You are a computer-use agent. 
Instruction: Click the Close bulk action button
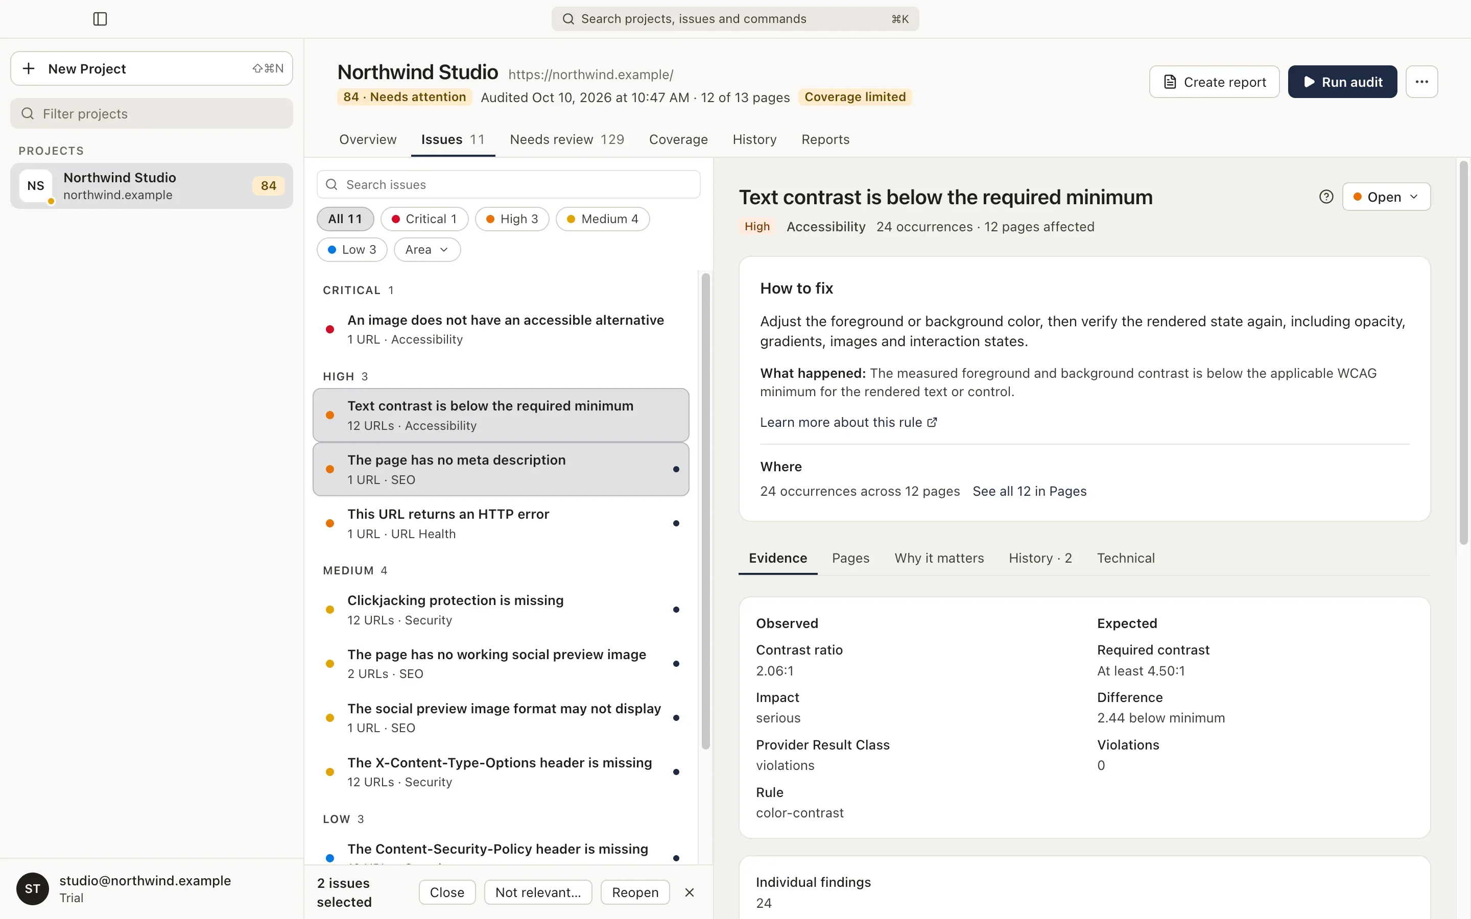click(447, 892)
